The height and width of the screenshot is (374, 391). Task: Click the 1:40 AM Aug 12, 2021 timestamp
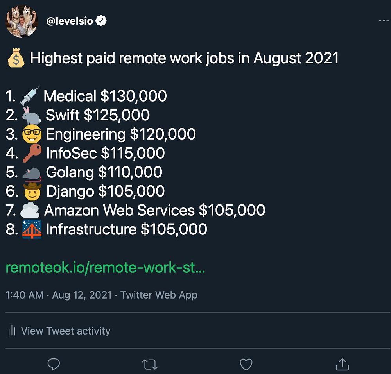58,295
